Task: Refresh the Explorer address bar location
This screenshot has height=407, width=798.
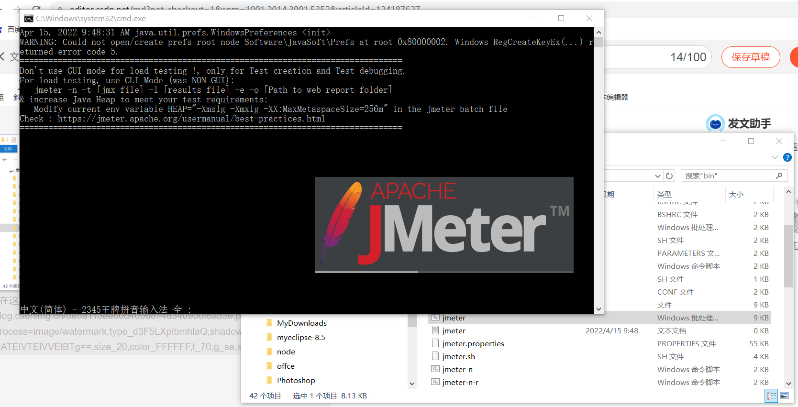Action: tap(669, 176)
